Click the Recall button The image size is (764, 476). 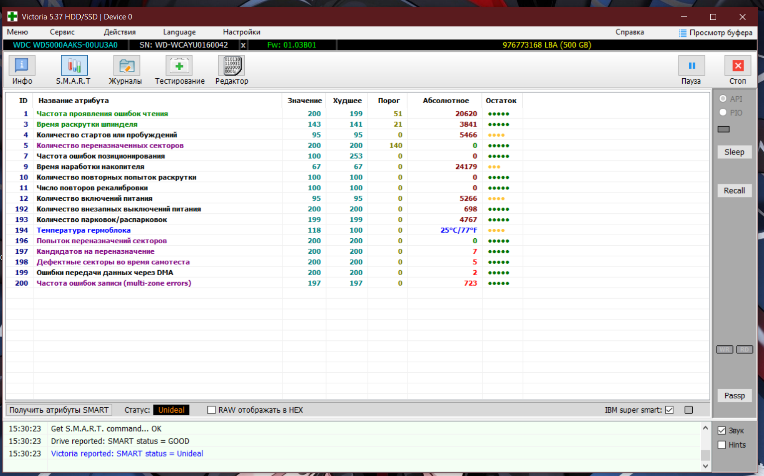point(734,190)
